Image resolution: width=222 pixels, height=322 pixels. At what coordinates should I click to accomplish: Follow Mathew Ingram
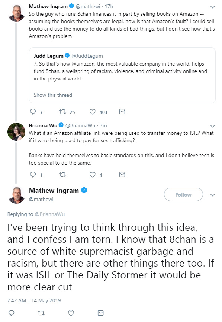(x=183, y=194)
